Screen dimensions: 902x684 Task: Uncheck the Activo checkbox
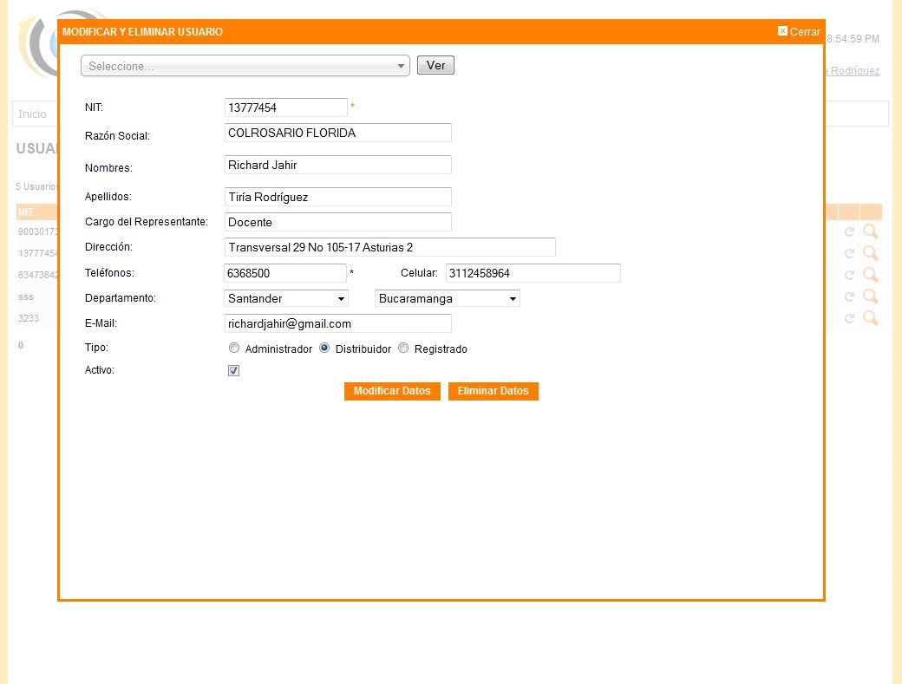click(233, 370)
